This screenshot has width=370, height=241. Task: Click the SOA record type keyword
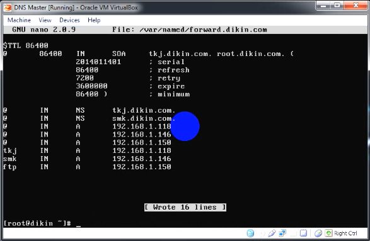click(x=119, y=54)
